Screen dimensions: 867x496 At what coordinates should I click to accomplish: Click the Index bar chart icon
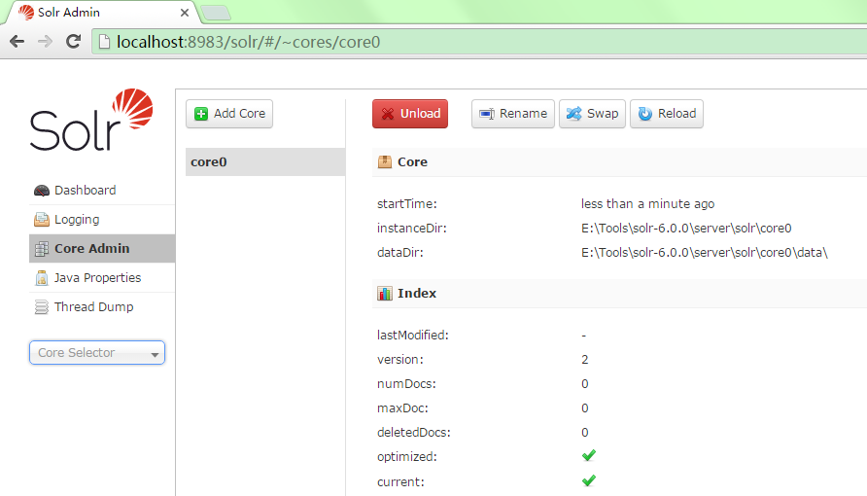(x=384, y=293)
